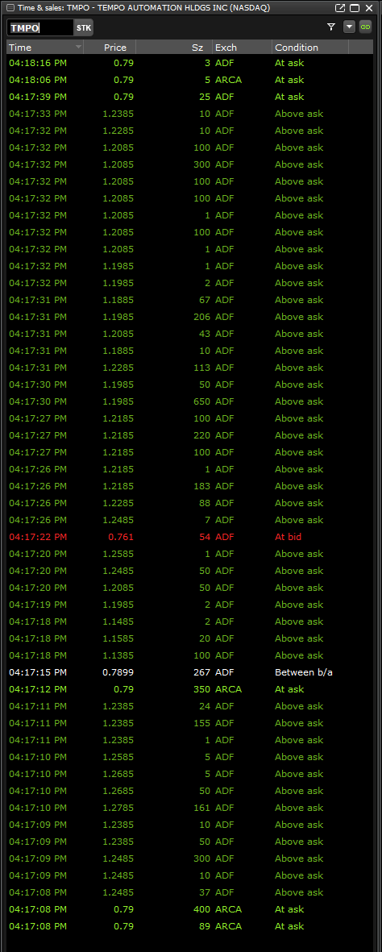
Task: Click the 183 size cell
Action: point(201,486)
